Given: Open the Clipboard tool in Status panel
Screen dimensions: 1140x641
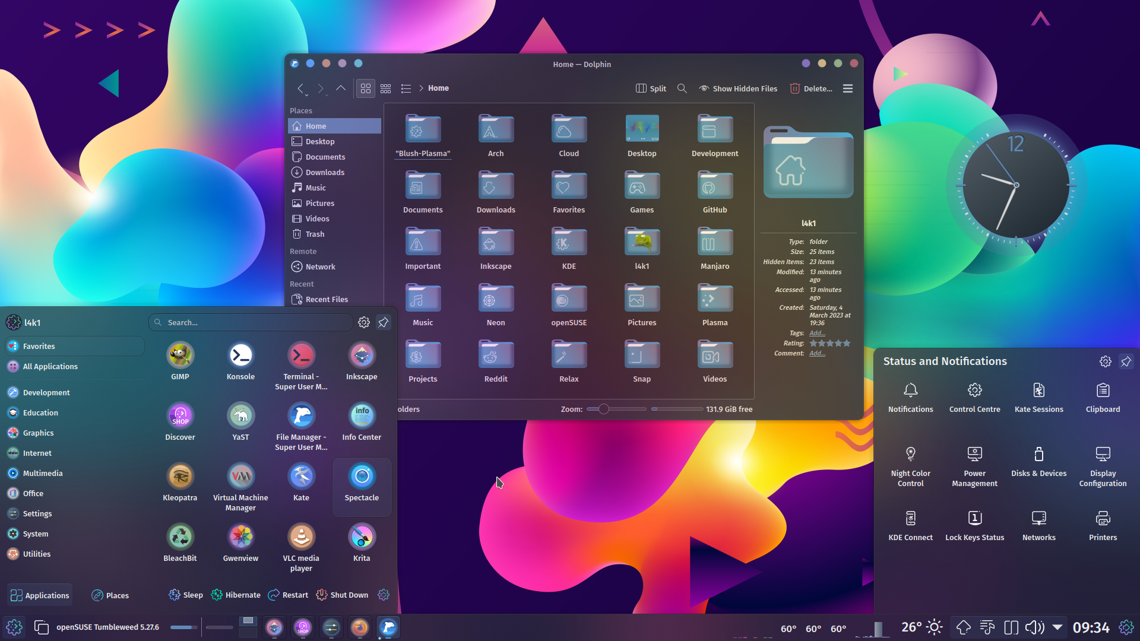Looking at the screenshot, I should tap(1102, 396).
